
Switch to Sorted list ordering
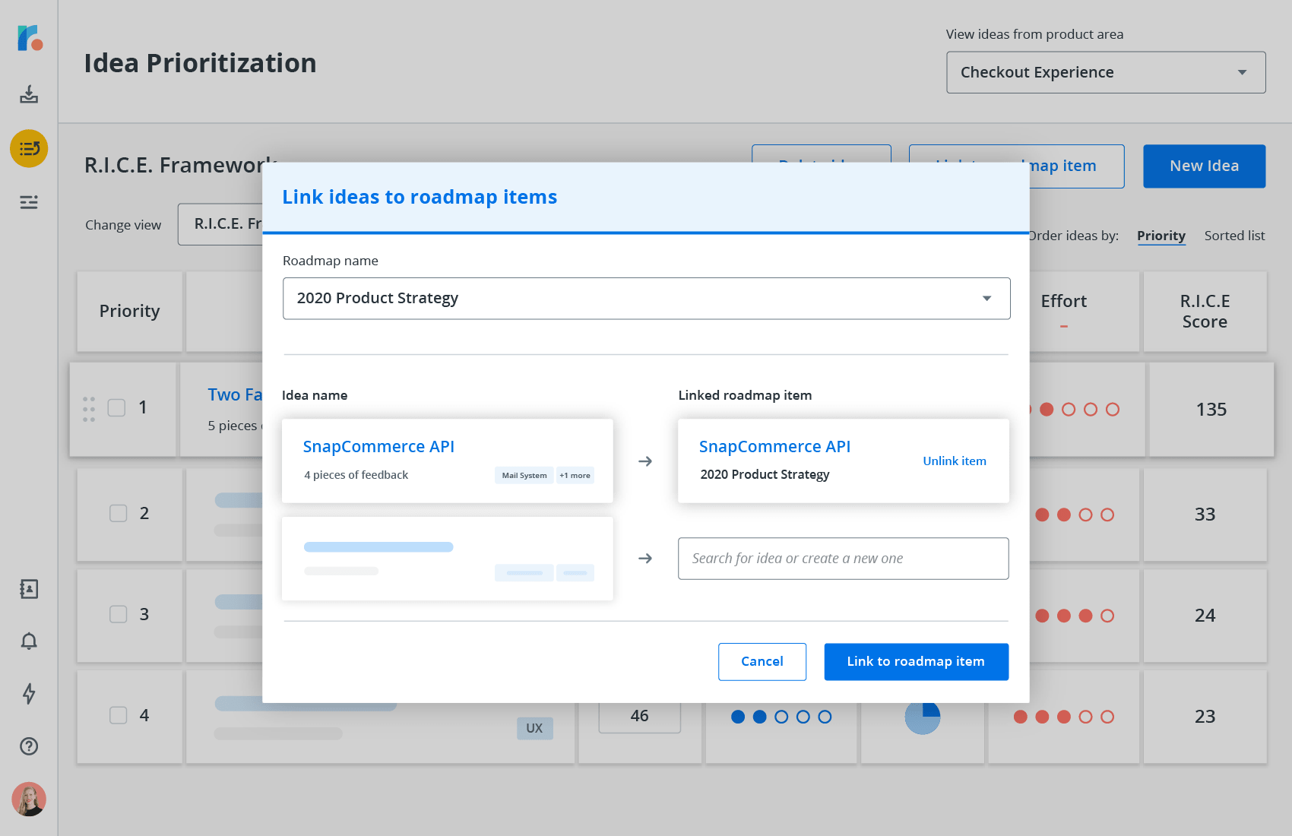coord(1234,236)
